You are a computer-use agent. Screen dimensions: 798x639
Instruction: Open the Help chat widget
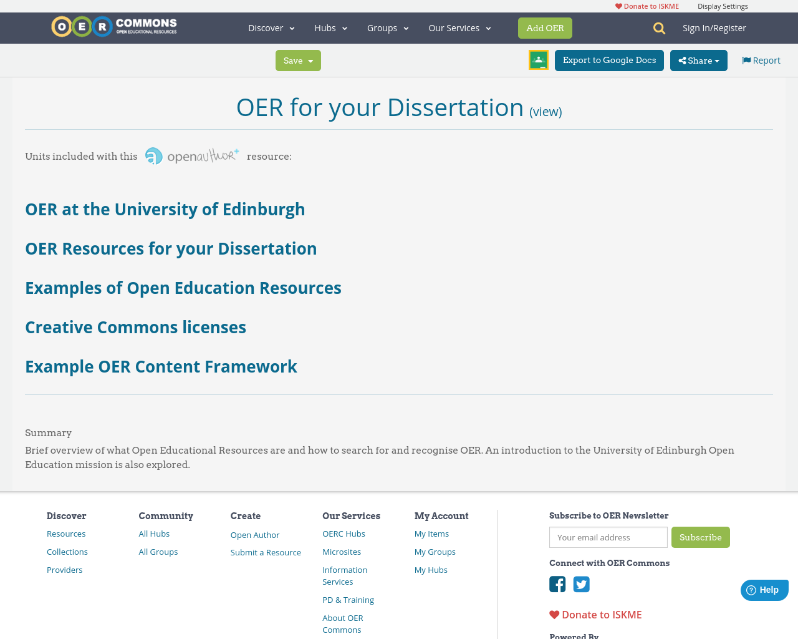pos(764,589)
